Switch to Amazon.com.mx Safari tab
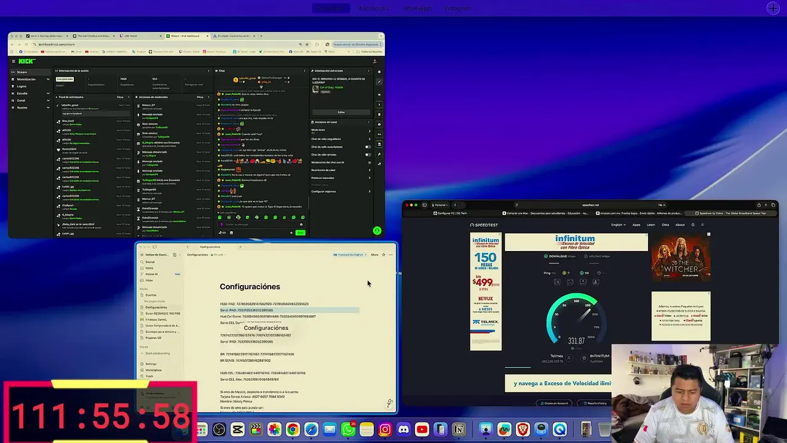 [x=639, y=213]
